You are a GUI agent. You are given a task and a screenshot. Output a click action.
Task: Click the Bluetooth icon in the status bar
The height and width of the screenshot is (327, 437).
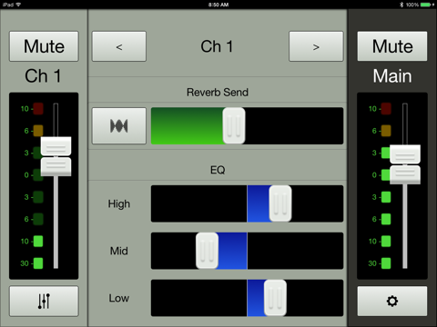(x=401, y=5)
